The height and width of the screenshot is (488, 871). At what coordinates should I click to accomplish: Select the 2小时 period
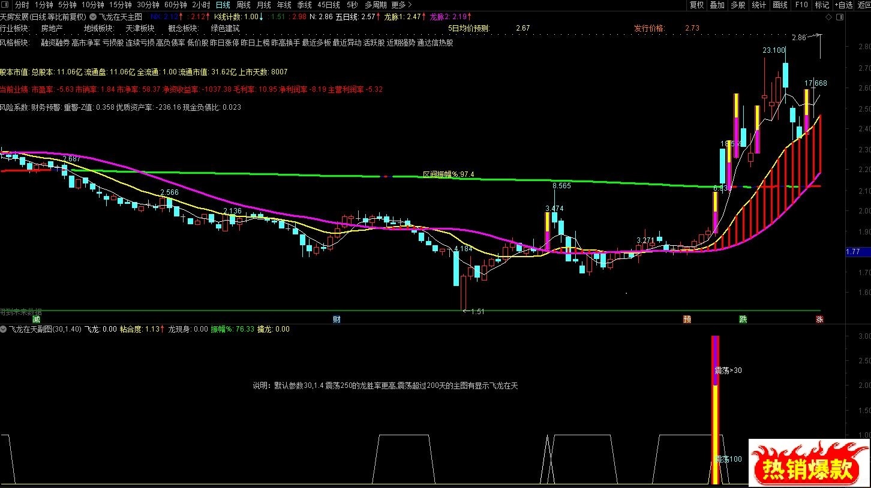(x=201, y=5)
